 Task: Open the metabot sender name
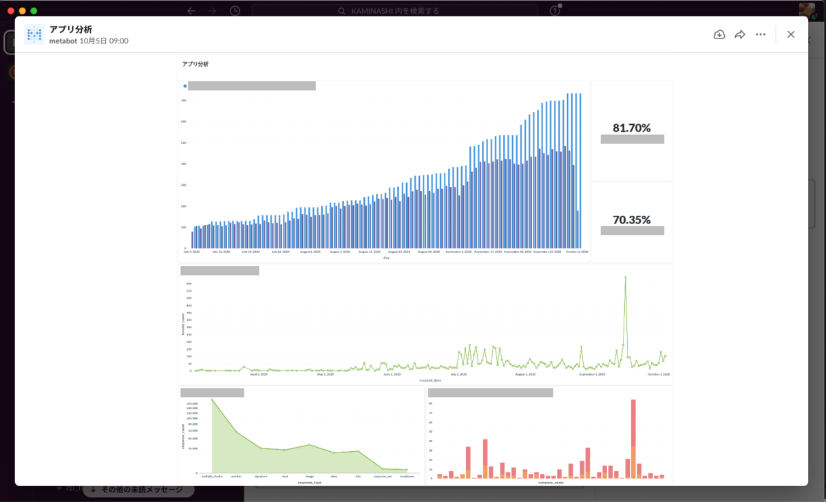pos(63,41)
